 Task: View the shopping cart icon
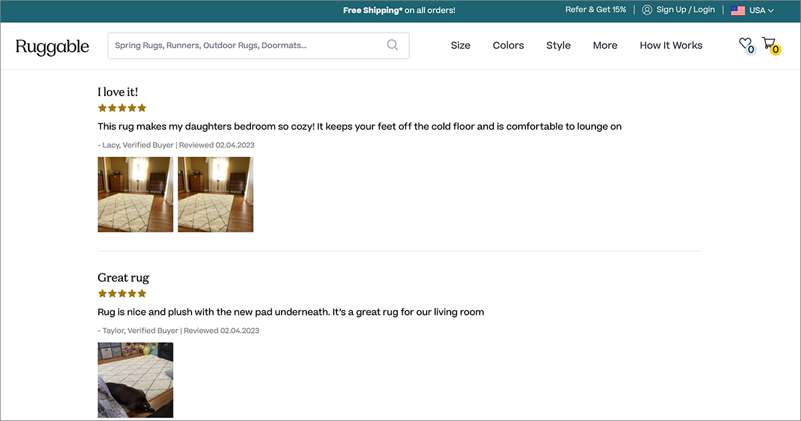[769, 42]
